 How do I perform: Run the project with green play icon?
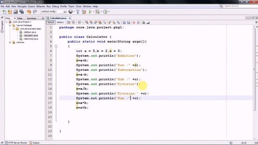pos(90,12)
